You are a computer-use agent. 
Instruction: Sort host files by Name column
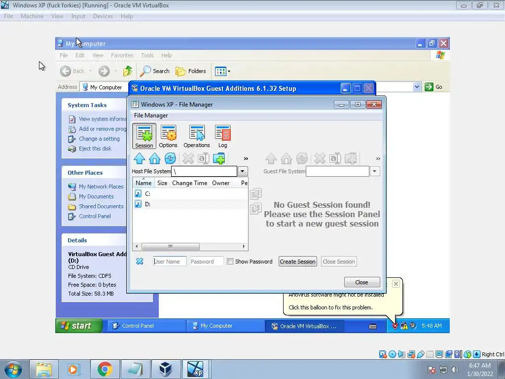[x=144, y=183]
